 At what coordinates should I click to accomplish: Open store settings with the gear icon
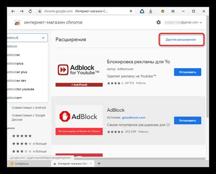point(159,22)
